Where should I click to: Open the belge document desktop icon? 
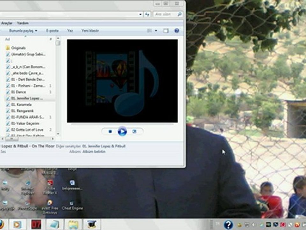click(x=72, y=185)
